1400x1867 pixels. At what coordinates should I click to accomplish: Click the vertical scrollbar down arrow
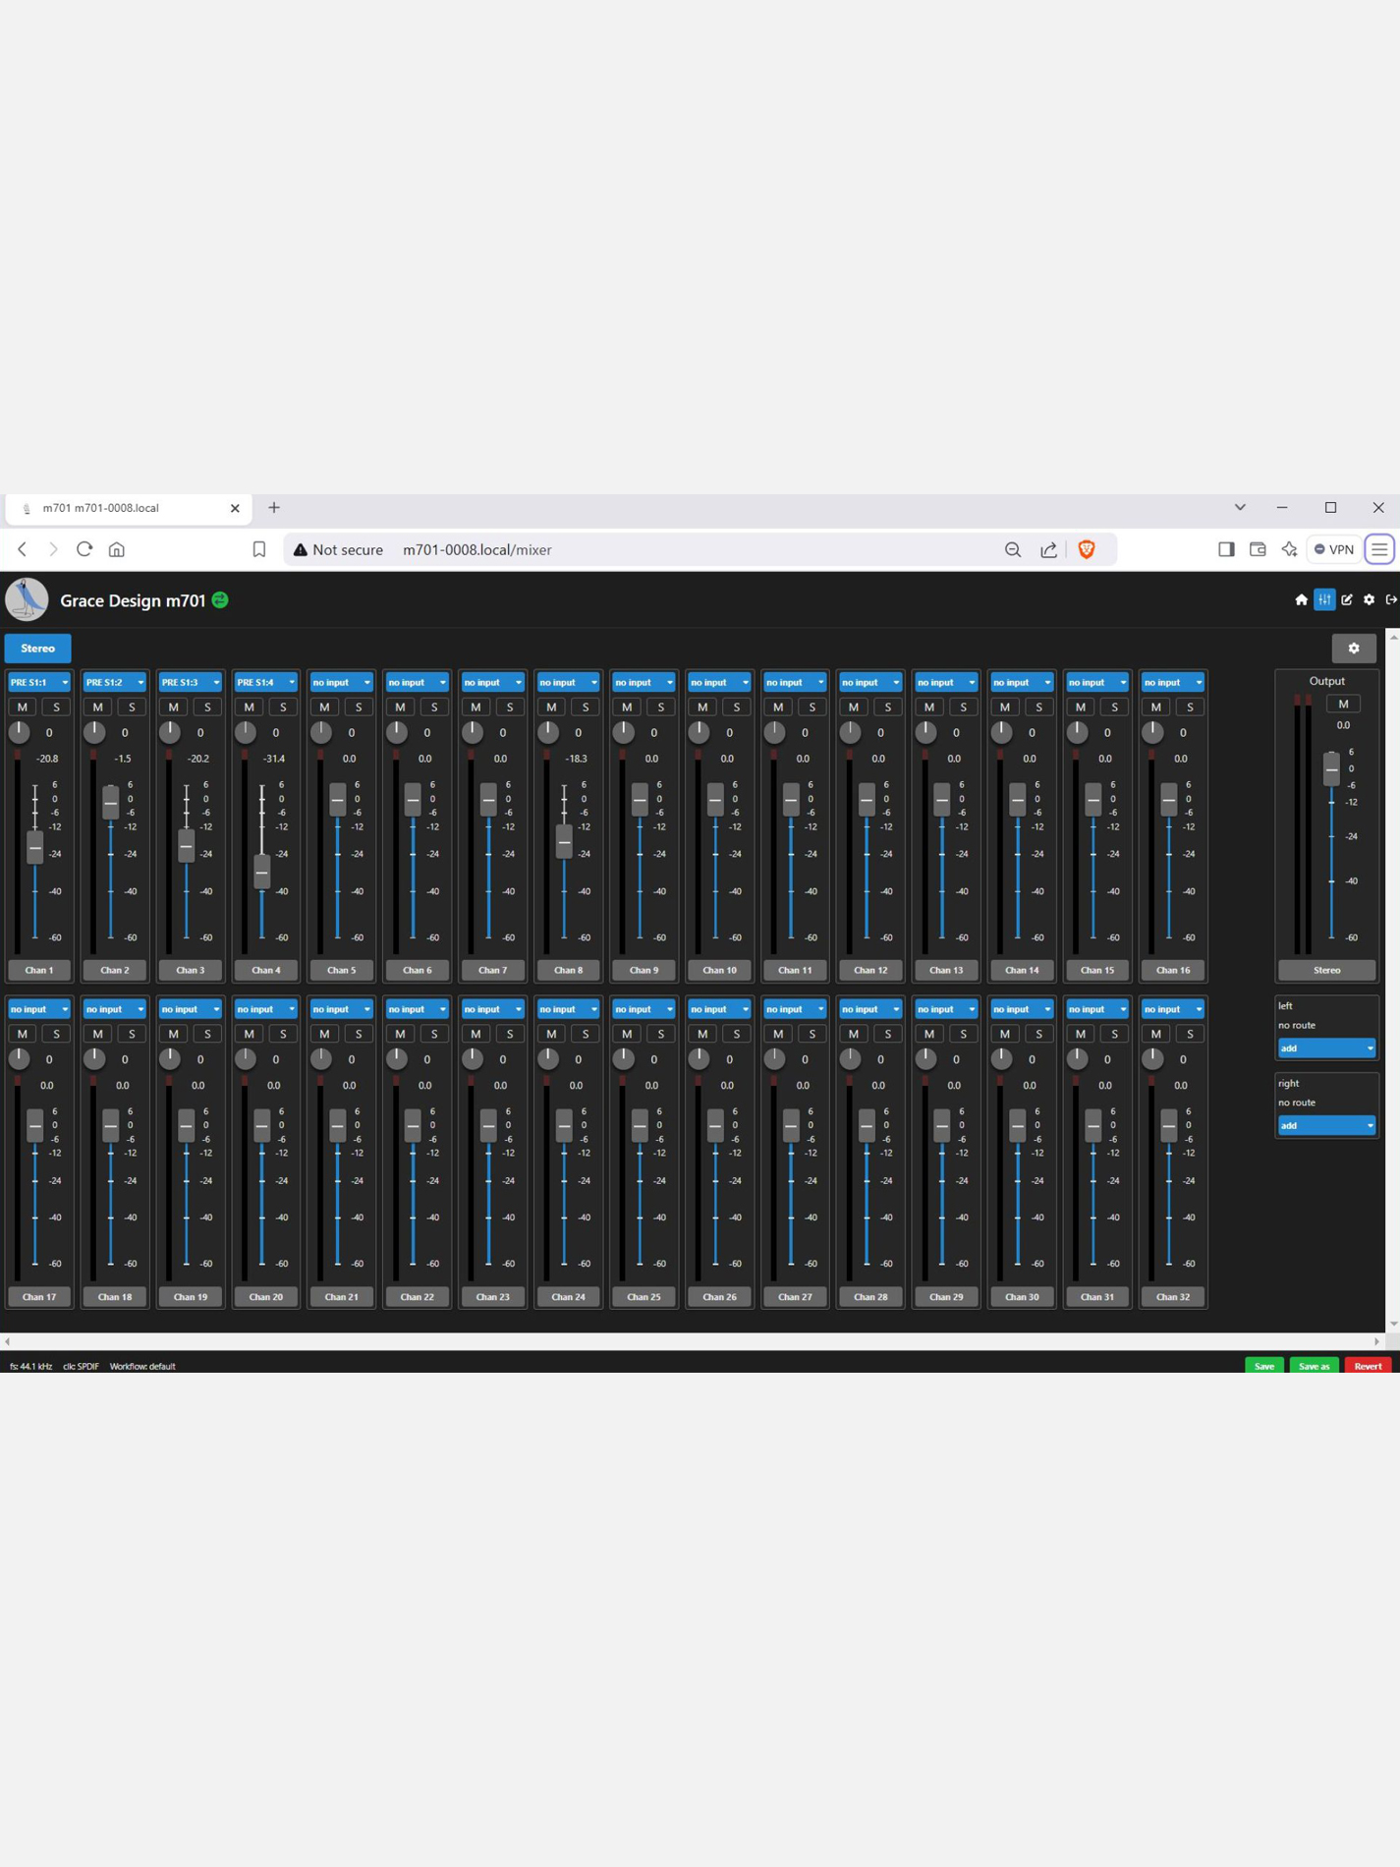coord(1393,1324)
